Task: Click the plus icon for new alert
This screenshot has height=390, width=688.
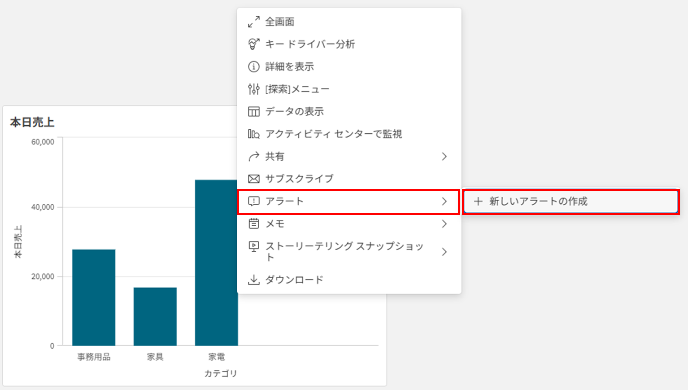Action: (x=478, y=202)
